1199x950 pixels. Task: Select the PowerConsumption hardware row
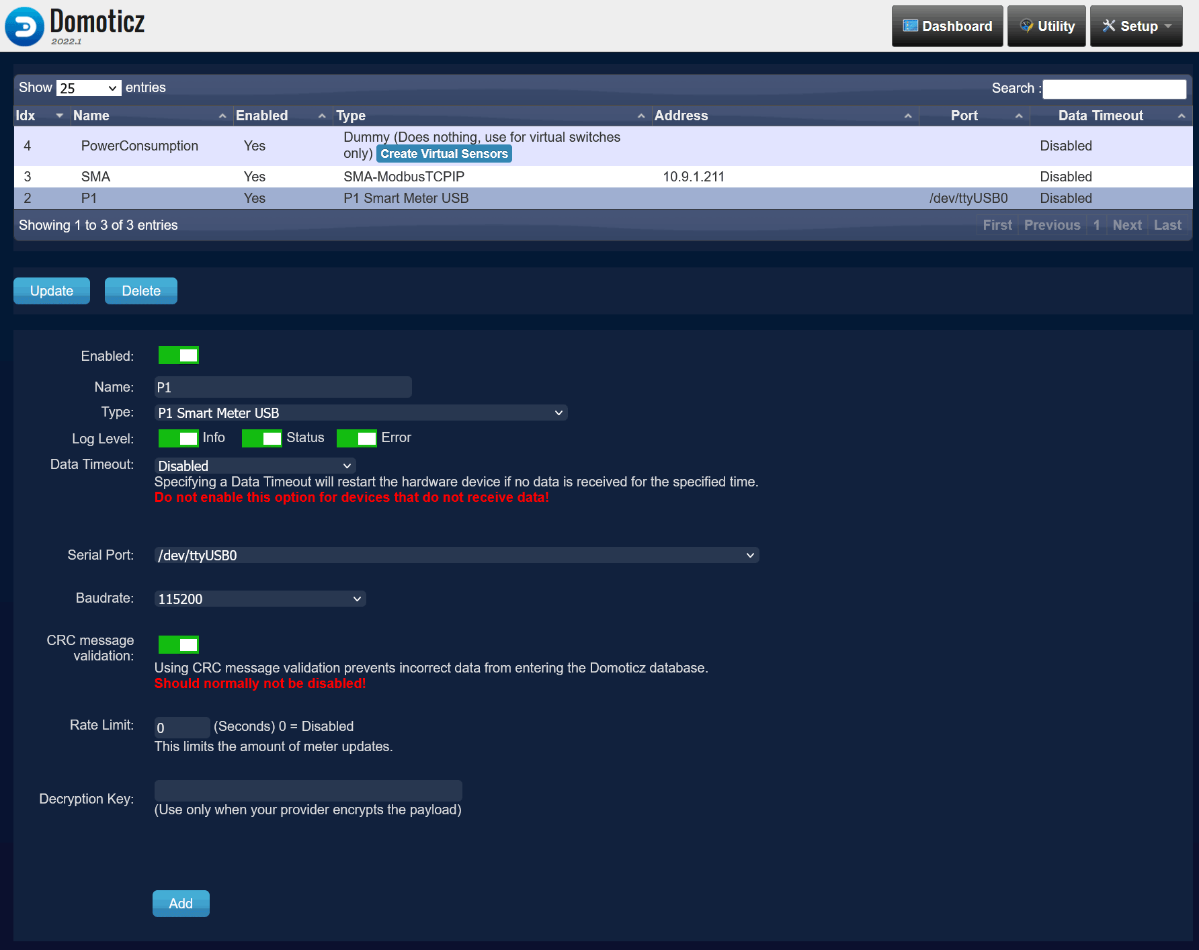(603, 146)
